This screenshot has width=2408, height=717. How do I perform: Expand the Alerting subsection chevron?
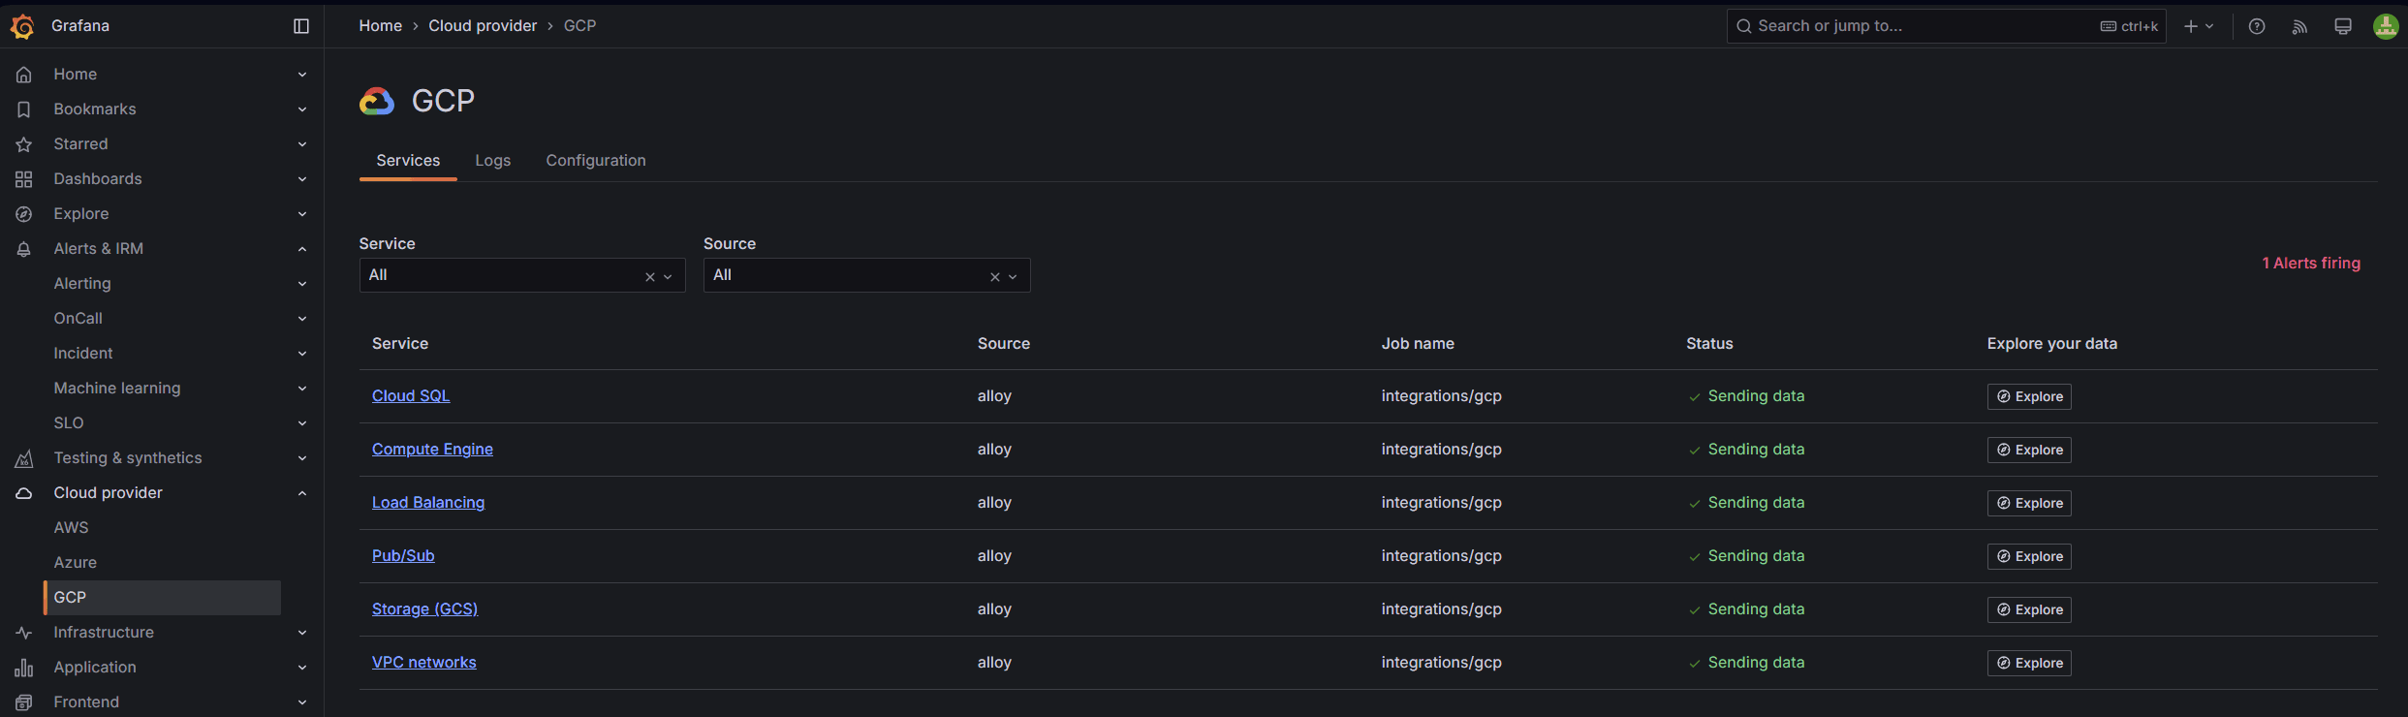[302, 284]
